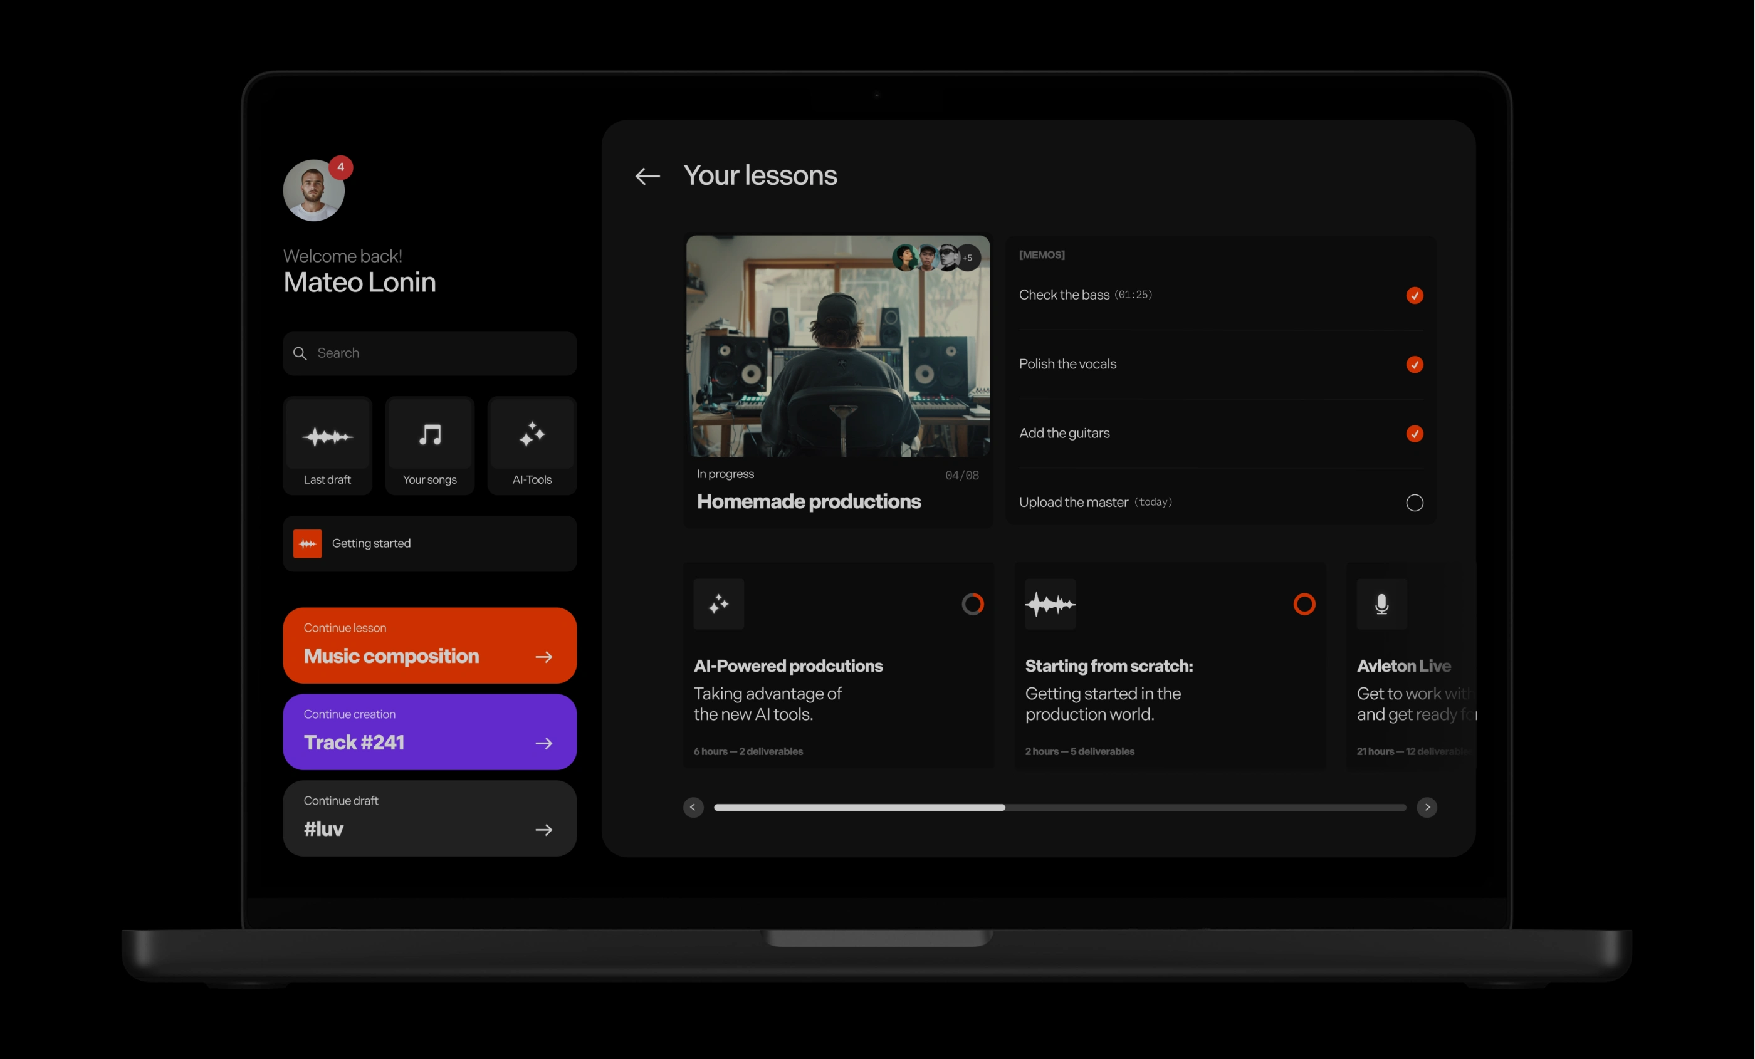The image size is (1755, 1059).
Task: Continue creation of Track #241
Action: pos(429,731)
